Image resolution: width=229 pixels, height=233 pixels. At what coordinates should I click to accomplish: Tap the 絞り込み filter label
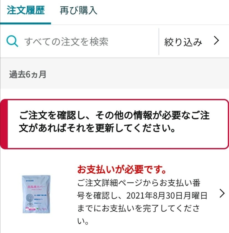(183, 42)
